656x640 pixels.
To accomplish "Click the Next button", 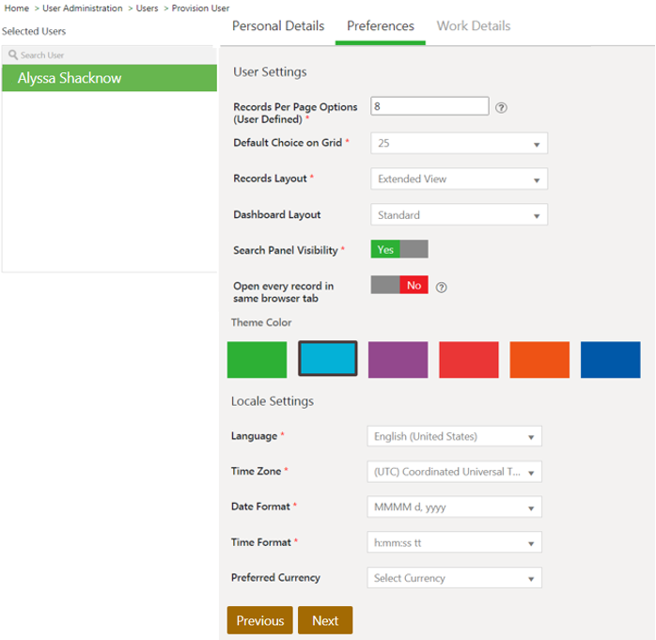I will [325, 620].
